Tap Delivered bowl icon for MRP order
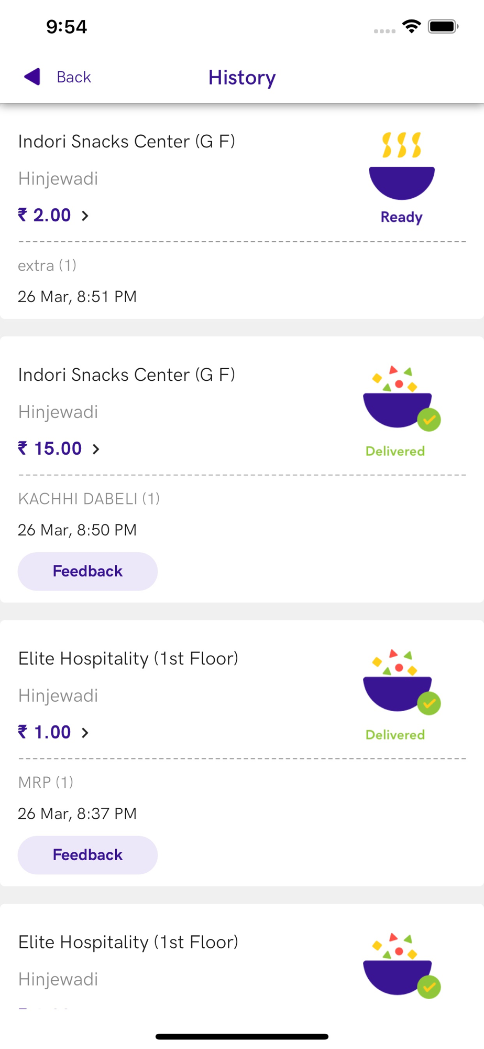This screenshot has width=484, height=1049. click(398, 682)
